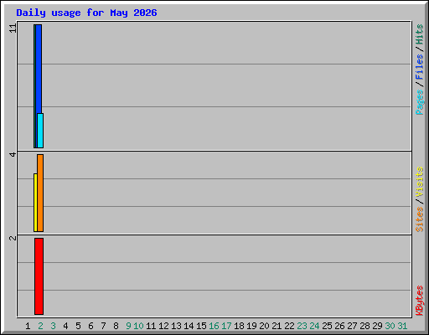Click day 1 on the x-axis
Image resolution: width=429 pixels, height=335 pixels.
(28, 326)
